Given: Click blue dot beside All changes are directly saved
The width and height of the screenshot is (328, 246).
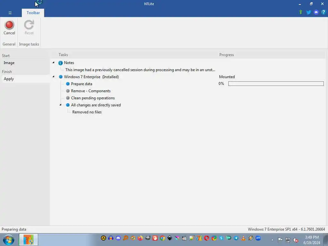Looking at the screenshot, I should (x=68, y=105).
